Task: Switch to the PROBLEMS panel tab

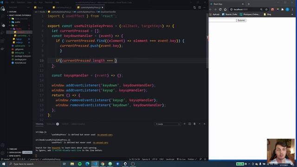Action: pyautogui.click(x=51, y=124)
